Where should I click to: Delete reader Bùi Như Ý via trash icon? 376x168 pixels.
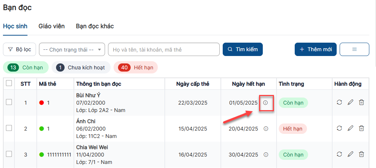tap(362, 102)
